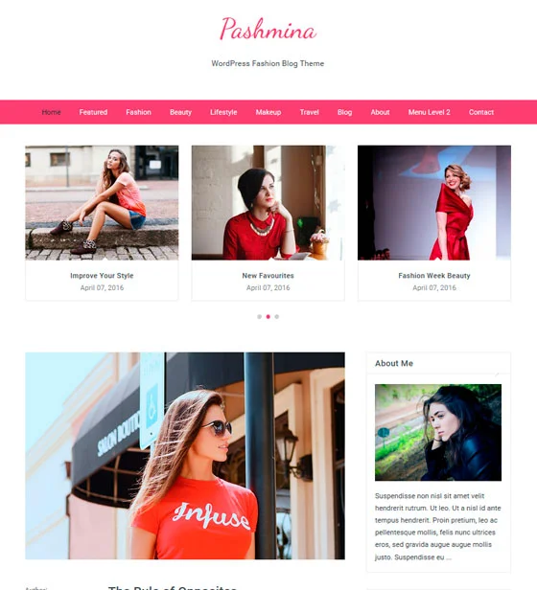Open the Improve Your Style post title
537x590 pixels.
[x=102, y=276]
